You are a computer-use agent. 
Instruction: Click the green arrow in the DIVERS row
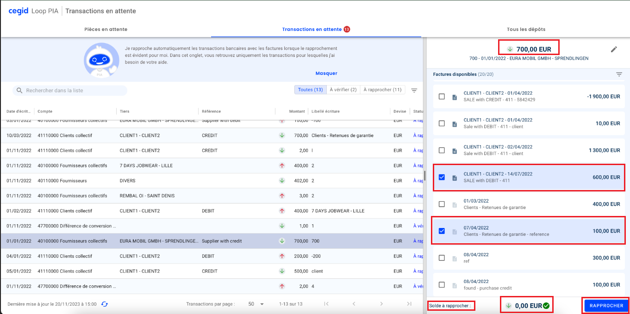[281, 181]
